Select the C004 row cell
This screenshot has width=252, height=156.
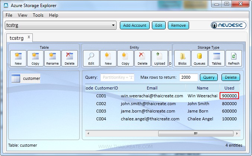[101, 119]
